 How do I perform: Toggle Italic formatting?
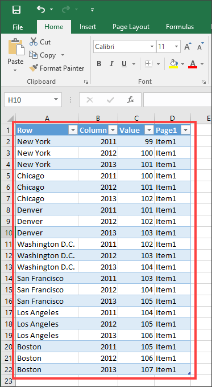click(x=111, y=64)
